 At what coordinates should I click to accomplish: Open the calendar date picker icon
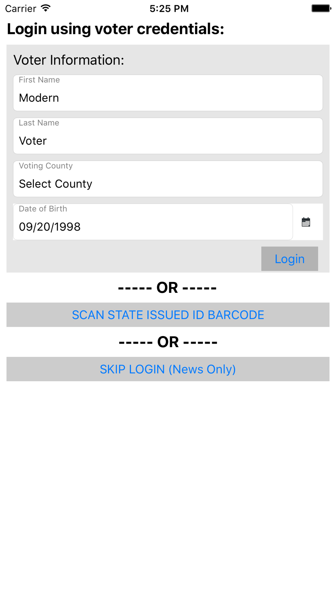coord(306,222)
